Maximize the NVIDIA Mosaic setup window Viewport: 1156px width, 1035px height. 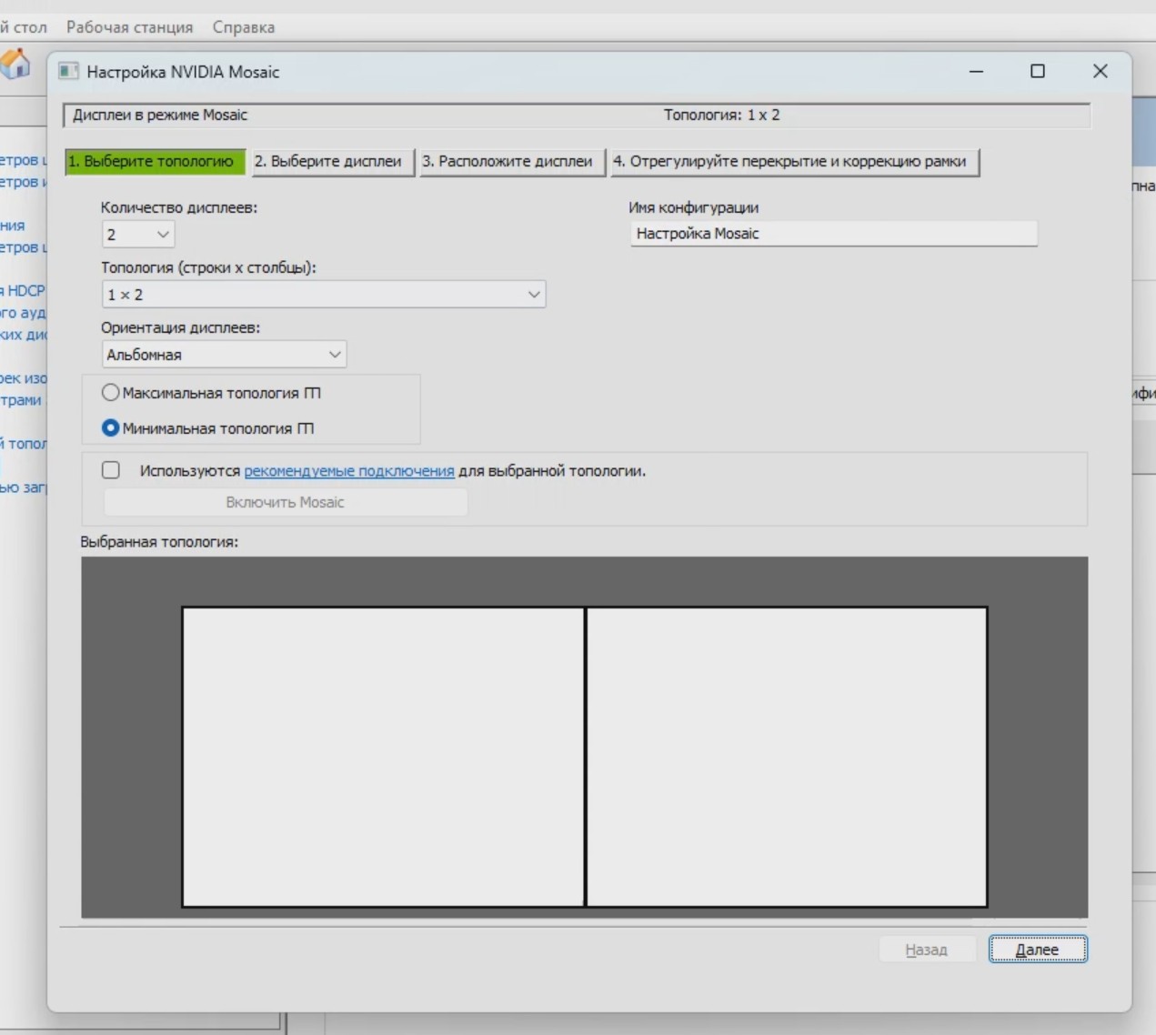coord(1038,71)
